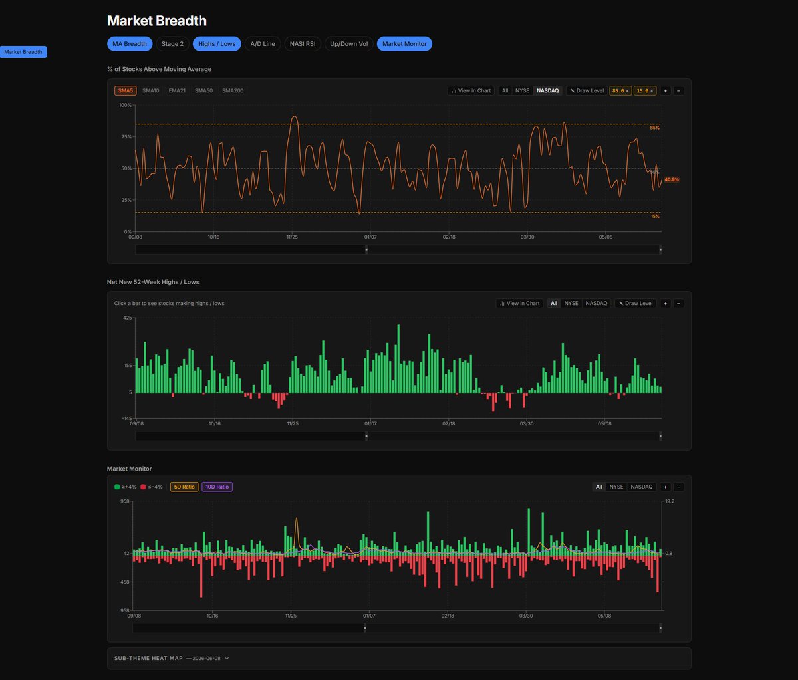Choose All exchanges in Market Monitor panel
Image resolution: width=798 pixels, height=680 pixels.
599,487
